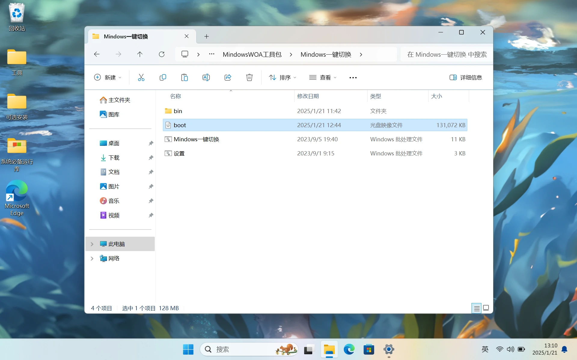577x360 pixels.
Task: Click the search box for Mindows一键切换
Action: tap(447, 54)
